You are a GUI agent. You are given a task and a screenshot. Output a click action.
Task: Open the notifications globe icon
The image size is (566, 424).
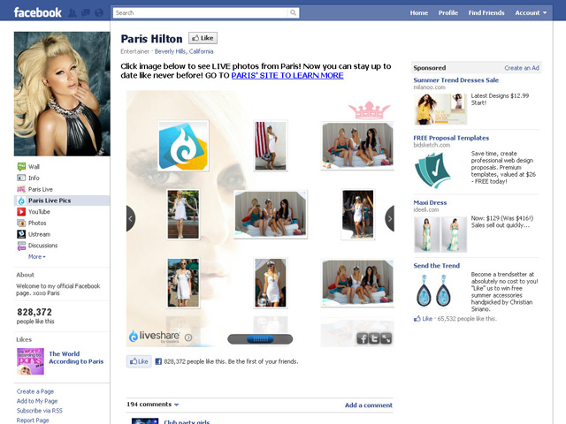[x=99, y=13]
